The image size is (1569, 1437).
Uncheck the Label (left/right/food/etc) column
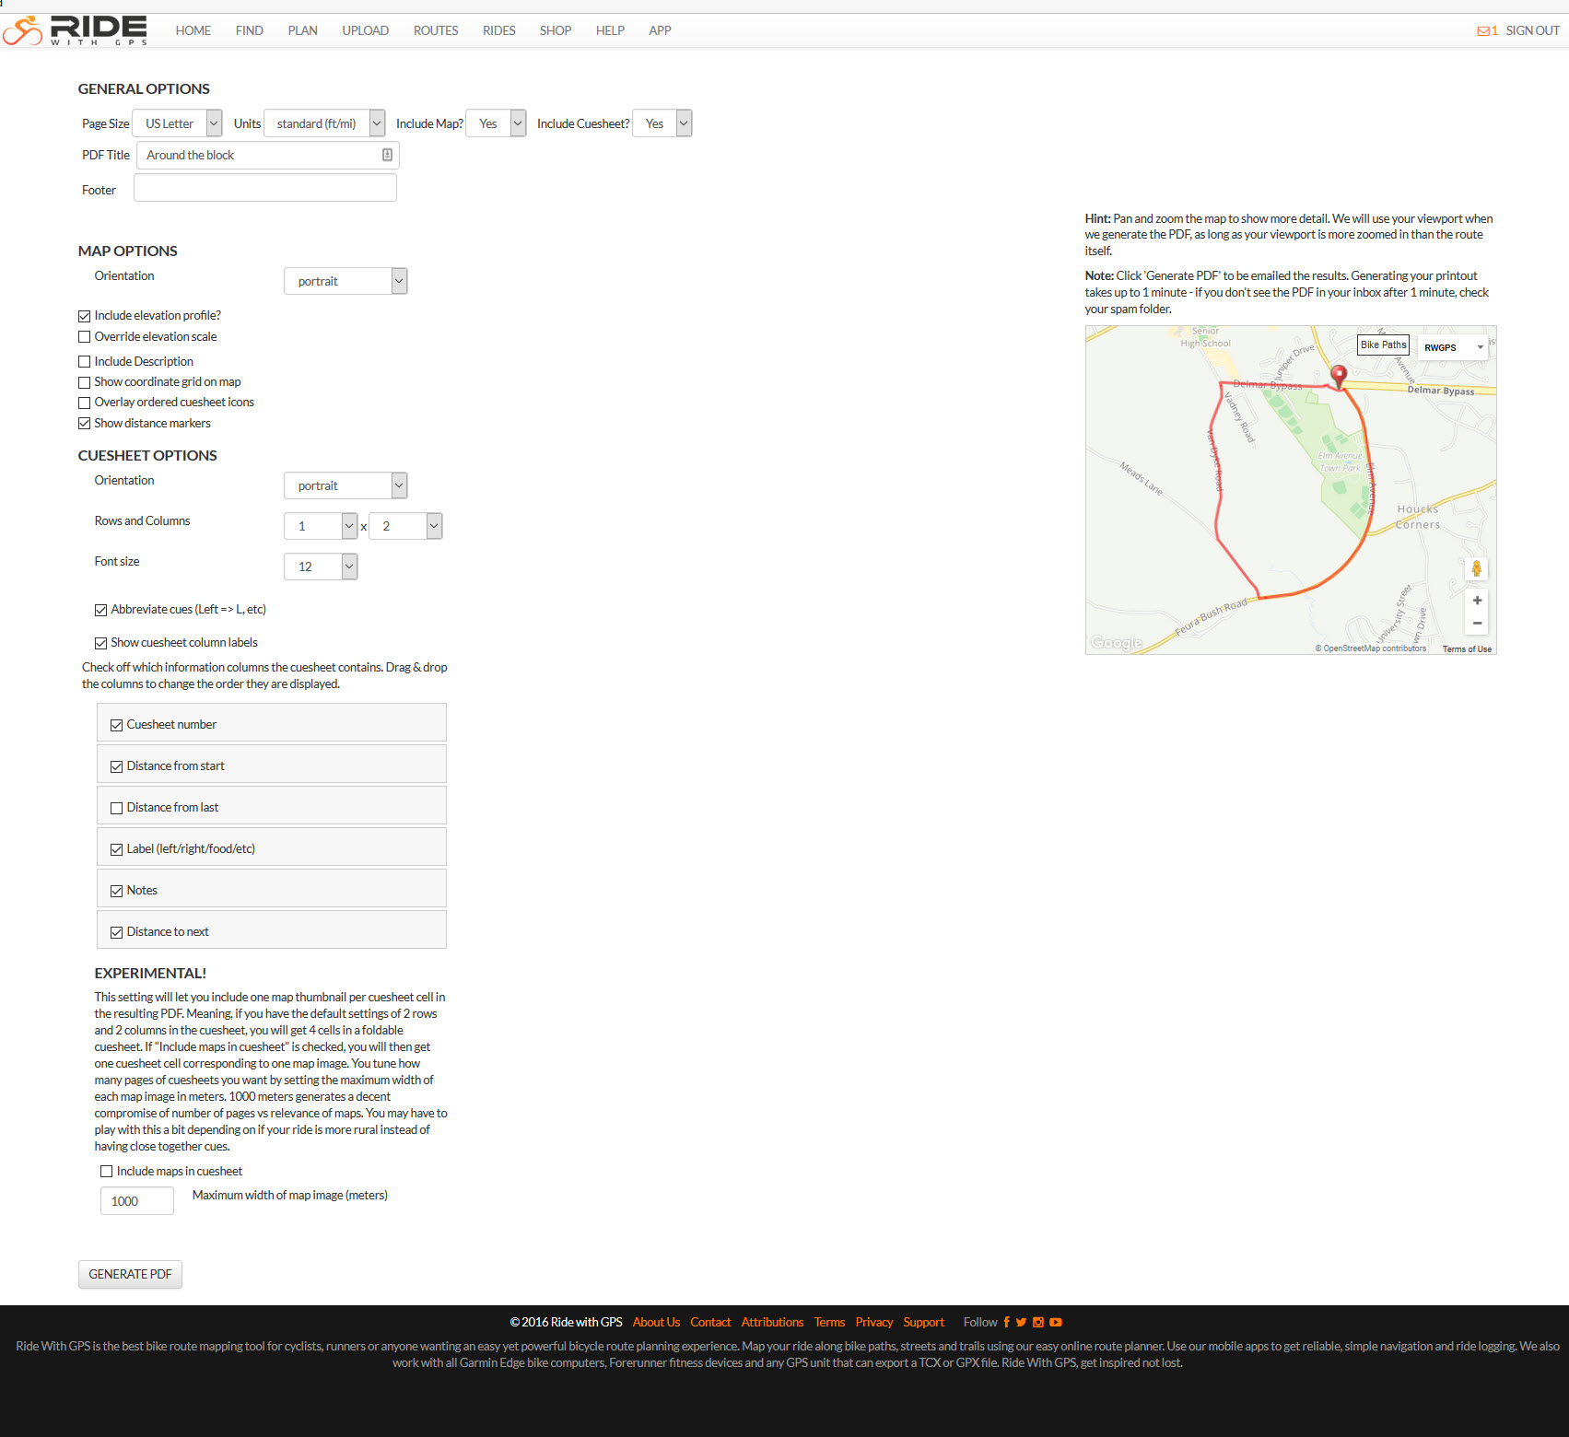pyautogui.click(x=117, y=849)
